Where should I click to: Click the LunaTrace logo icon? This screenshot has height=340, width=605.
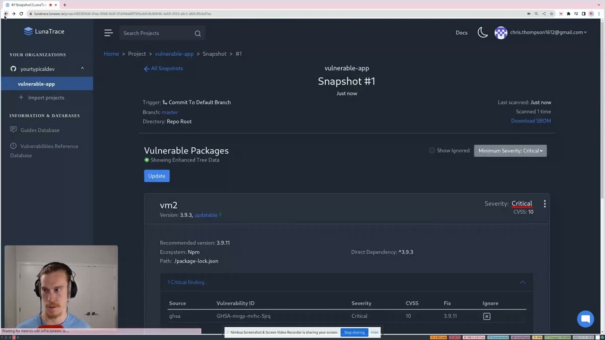point(28,31)
